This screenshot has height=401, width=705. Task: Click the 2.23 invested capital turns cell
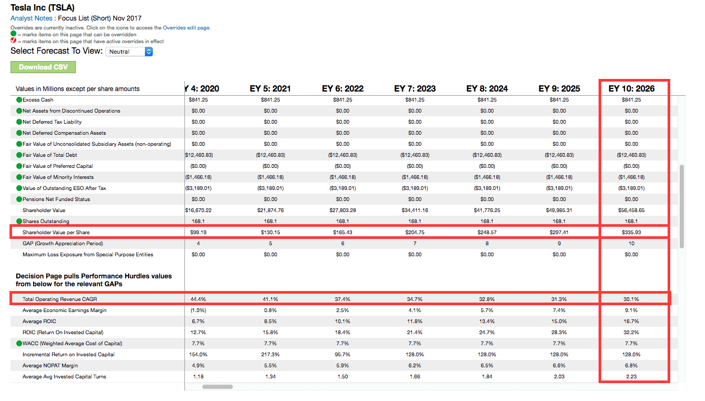coord(631,377)
